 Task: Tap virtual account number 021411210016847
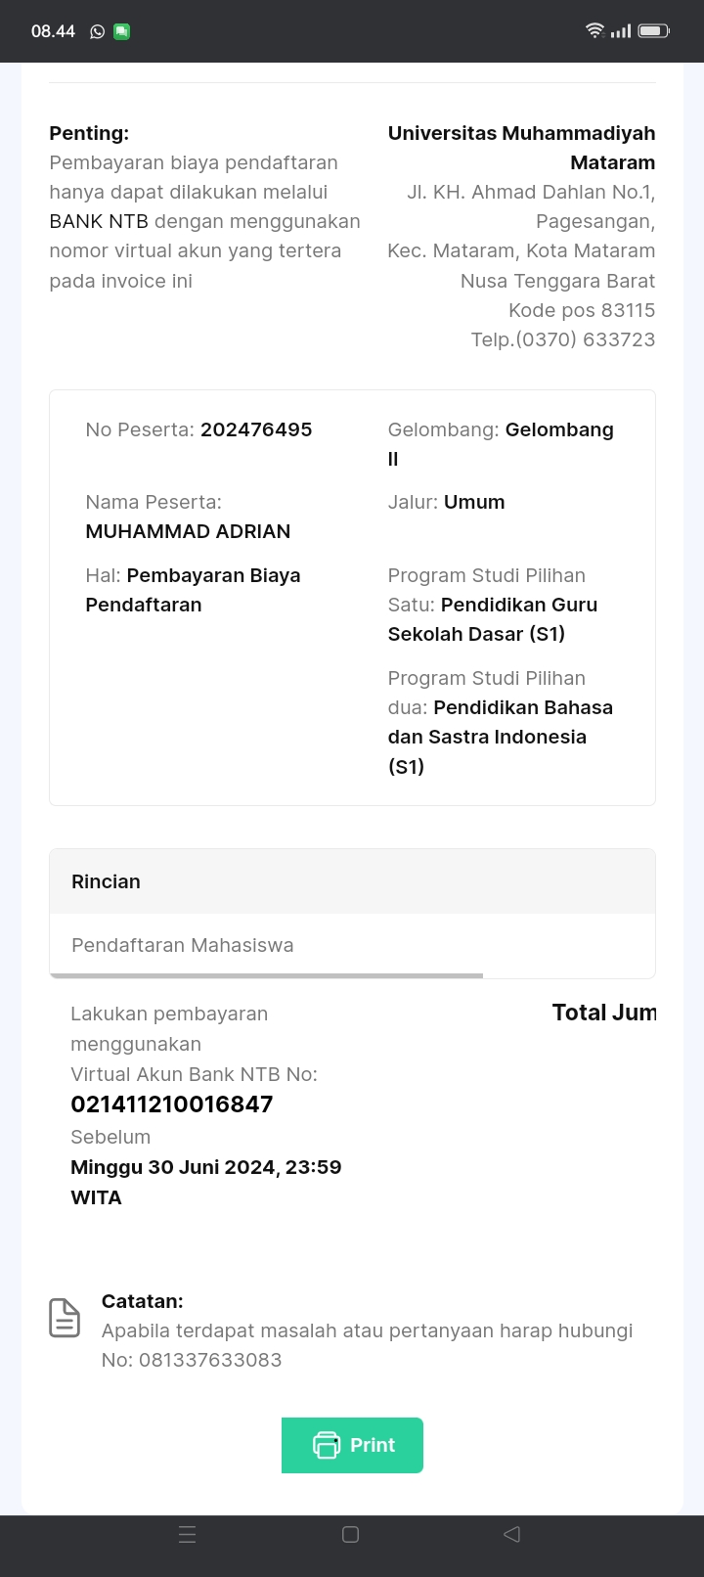click(172, 1104)
